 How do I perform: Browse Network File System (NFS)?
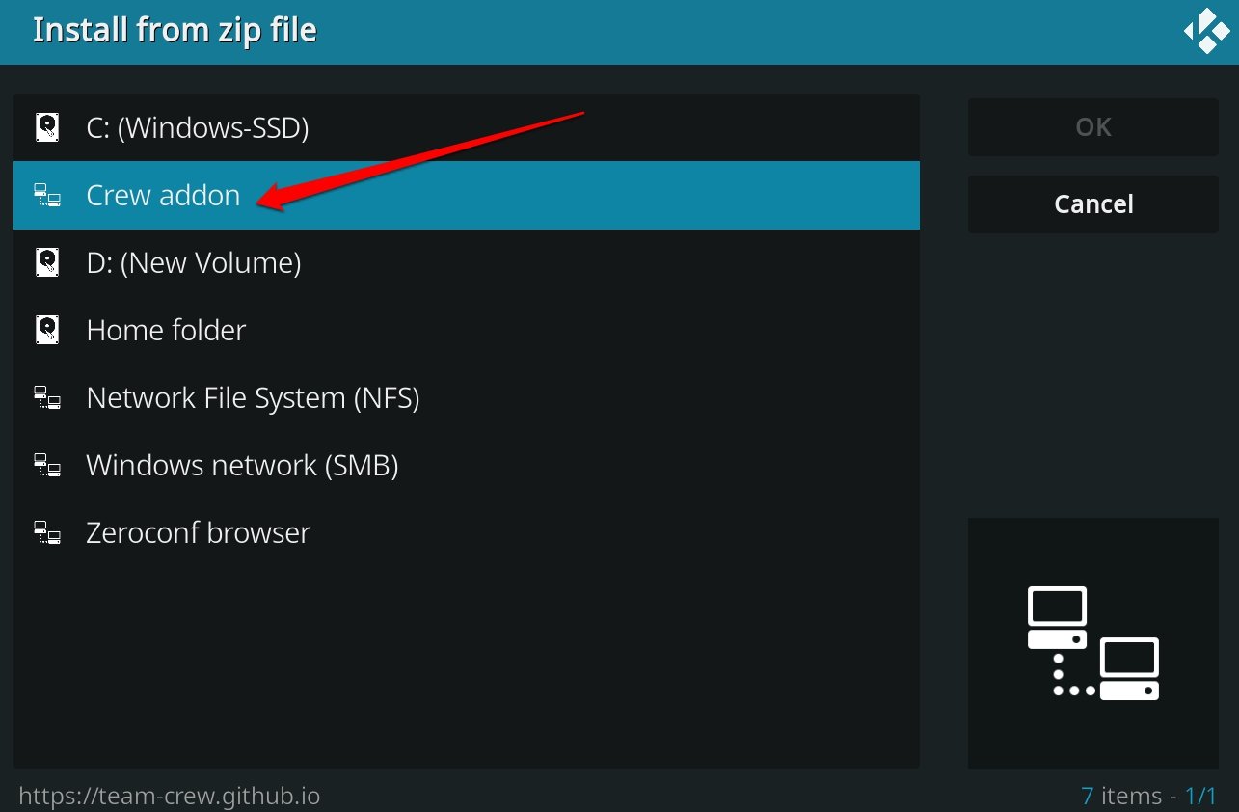(467, 397)
